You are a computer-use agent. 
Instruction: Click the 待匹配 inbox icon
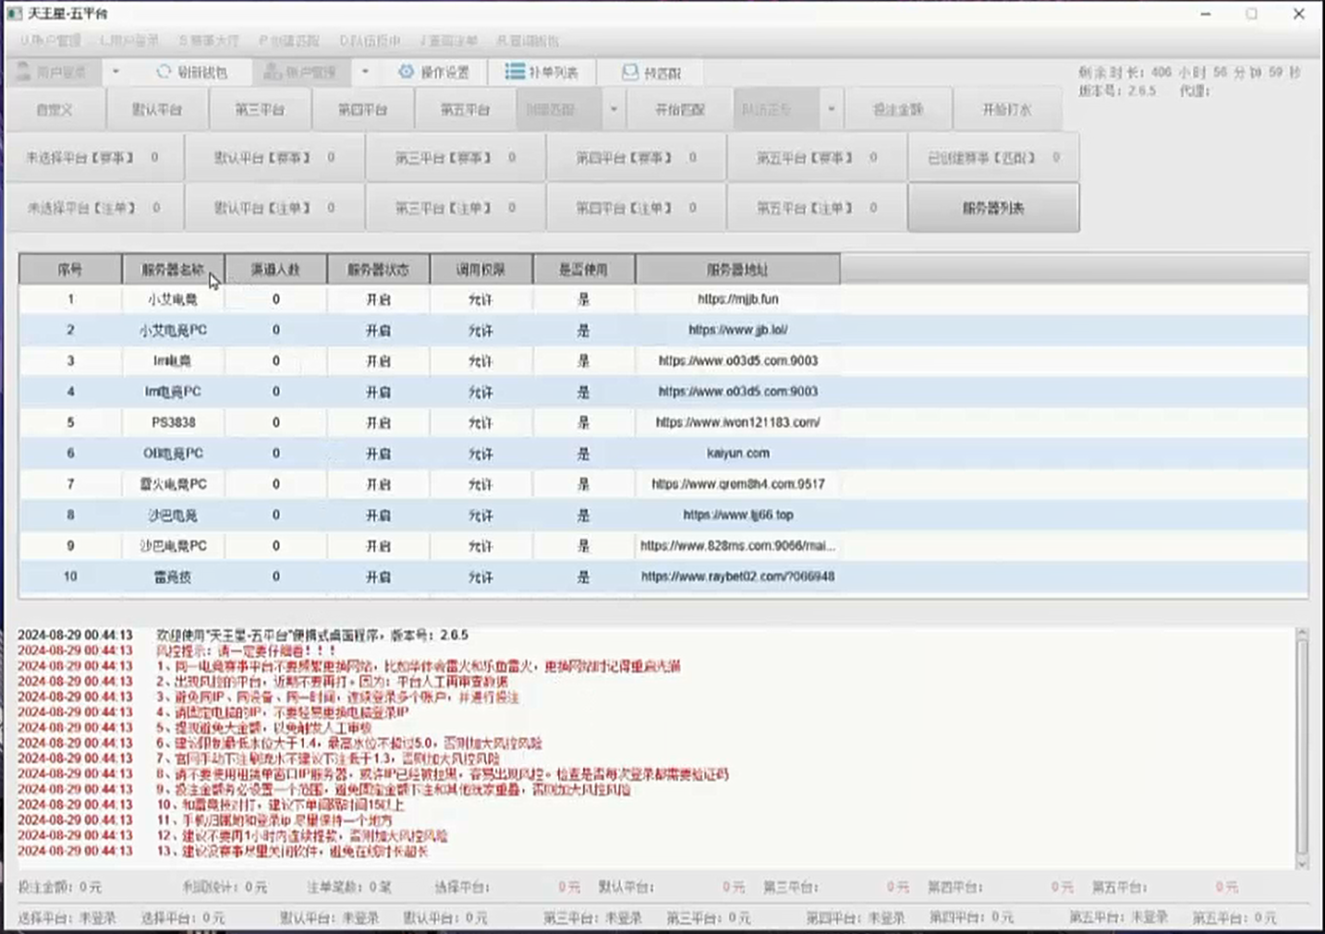pos(630,72)
